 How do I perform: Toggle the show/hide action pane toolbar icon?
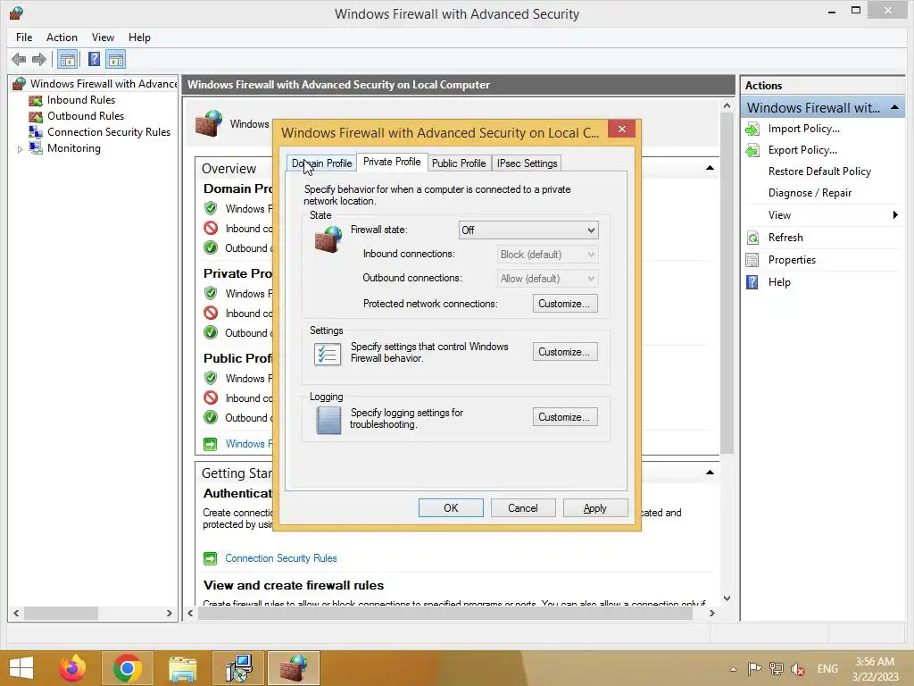116,60
